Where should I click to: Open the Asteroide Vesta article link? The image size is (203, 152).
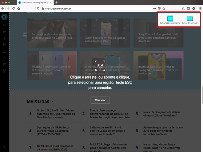163,131
